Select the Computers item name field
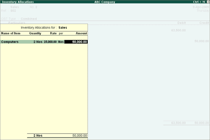Screen dimensions: 210x140 coord(10,42)
